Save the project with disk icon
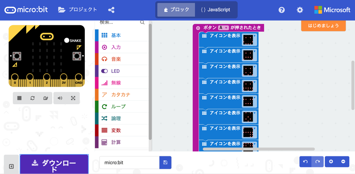This screenshot has width=355, height=174. point(165,163)
